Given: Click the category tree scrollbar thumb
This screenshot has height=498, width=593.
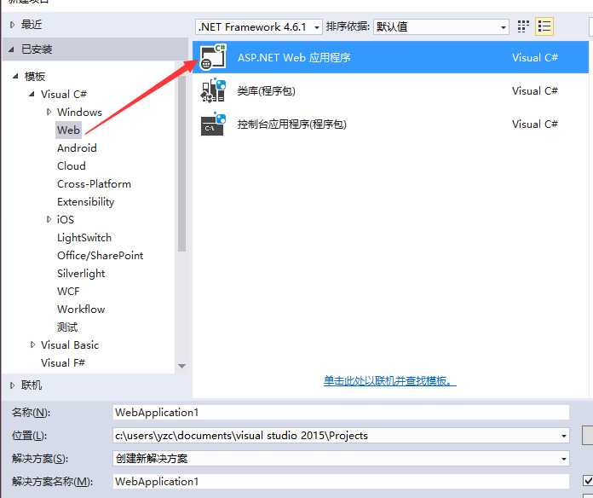Looking at the screenshot, I should [182, 163].
